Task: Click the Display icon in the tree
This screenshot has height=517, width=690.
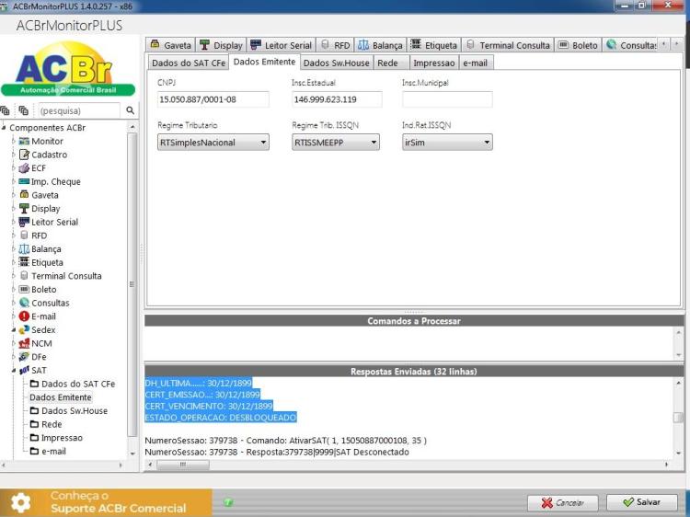Action: tap(24, 209)
